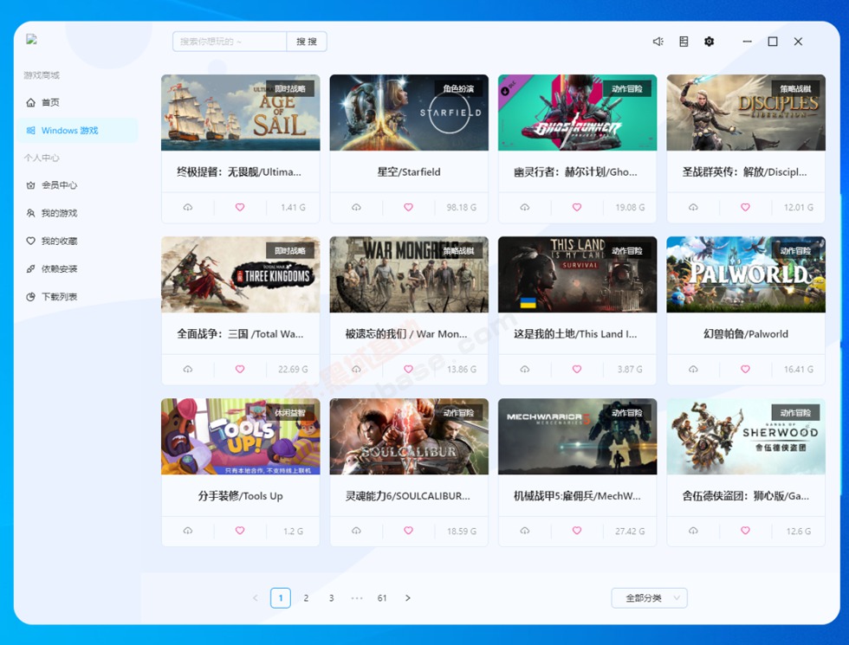Download Ghostrunner via cloud icon
This screenshot has height=645, width=849.
click(525, 207)
